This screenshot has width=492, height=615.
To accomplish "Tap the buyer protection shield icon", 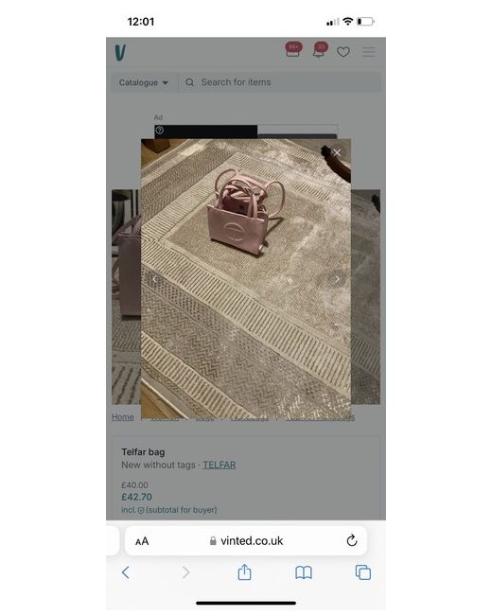I will 141,510.
